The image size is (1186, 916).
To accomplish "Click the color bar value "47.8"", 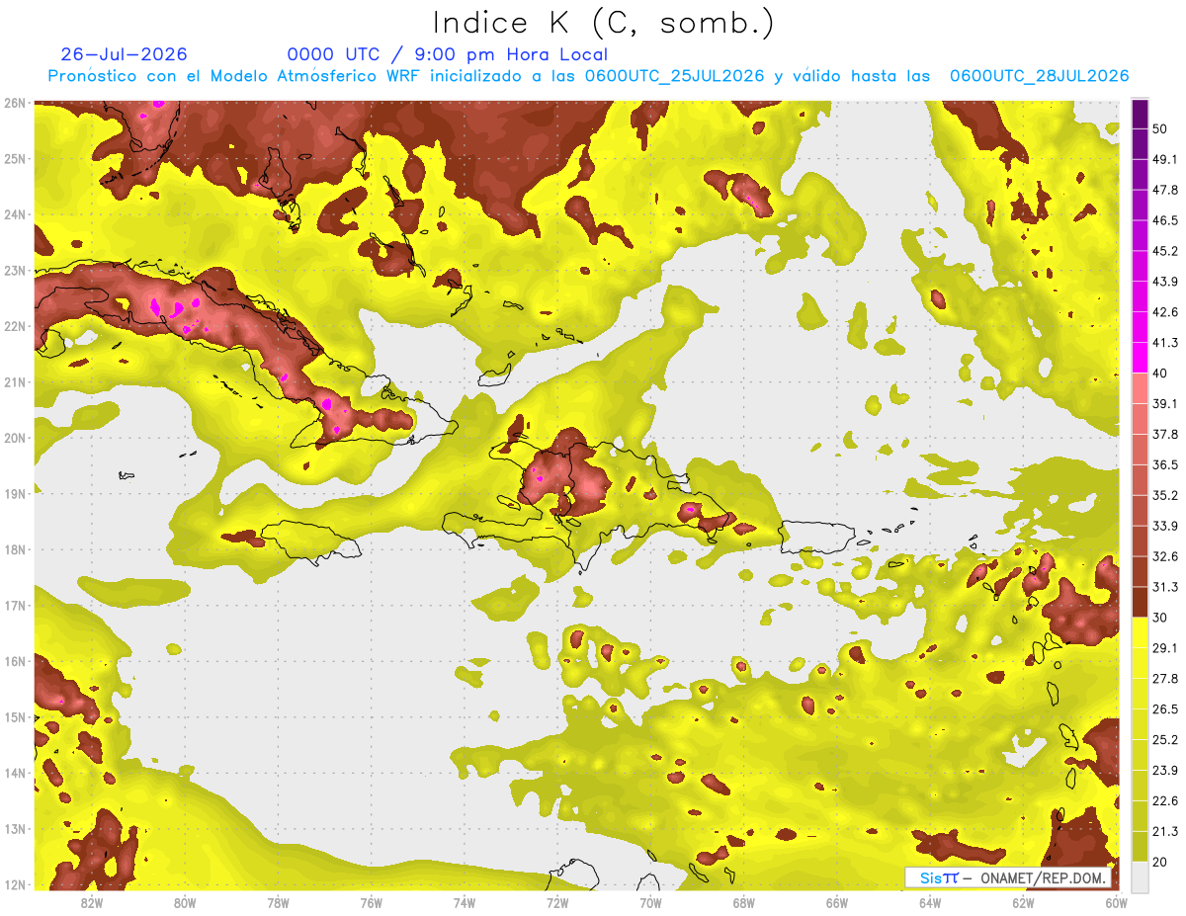I will tap(1165, 190).
